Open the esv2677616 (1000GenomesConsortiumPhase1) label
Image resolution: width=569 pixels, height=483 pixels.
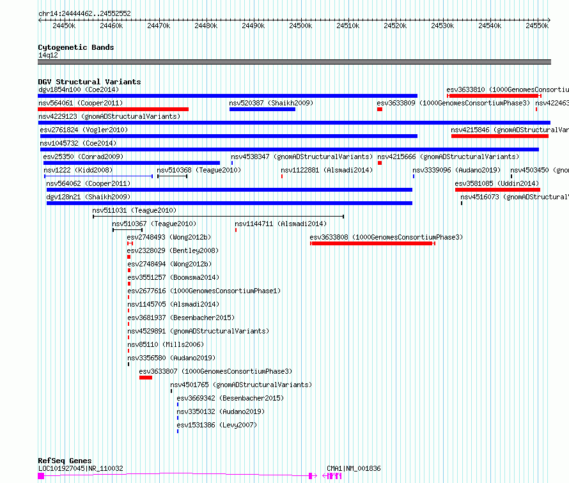[204, 291]
